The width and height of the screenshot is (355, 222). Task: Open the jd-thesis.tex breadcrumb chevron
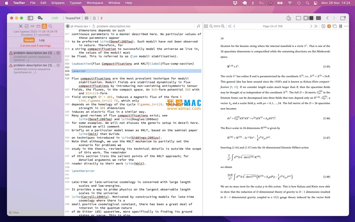coord(90,26)
